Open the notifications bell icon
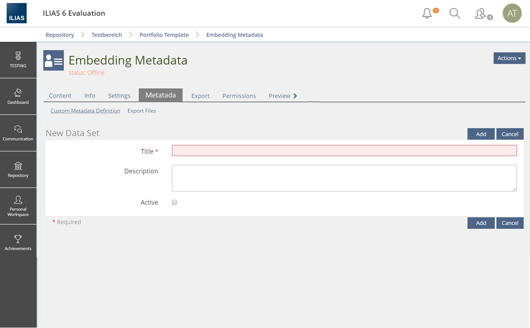The width and height of the screenshot is (530, 328). tap(427, 14)
